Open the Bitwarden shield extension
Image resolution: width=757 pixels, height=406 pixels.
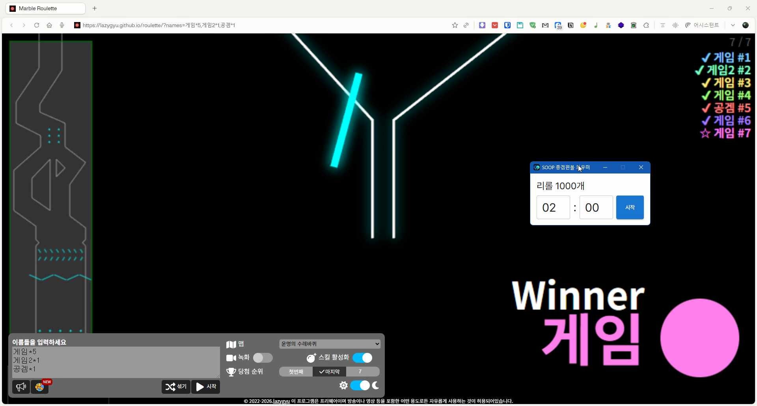coord(507,25)
